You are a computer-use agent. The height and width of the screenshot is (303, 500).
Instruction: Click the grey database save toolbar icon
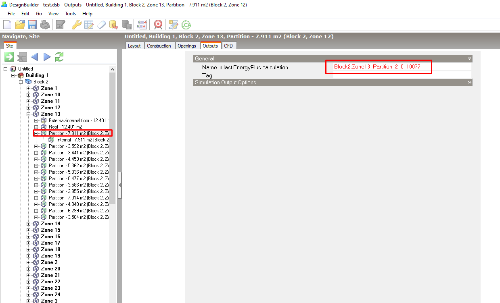126,25
